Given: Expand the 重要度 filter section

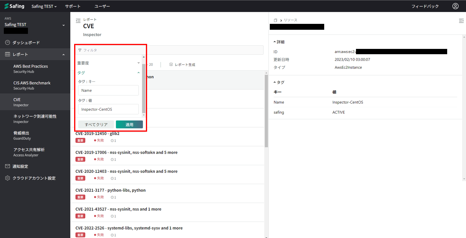Looking at the screenshot, I should pyautogui.click(x=139, y=63).
